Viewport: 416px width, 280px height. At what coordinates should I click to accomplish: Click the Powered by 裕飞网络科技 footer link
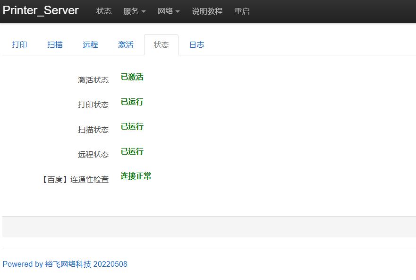65,264
